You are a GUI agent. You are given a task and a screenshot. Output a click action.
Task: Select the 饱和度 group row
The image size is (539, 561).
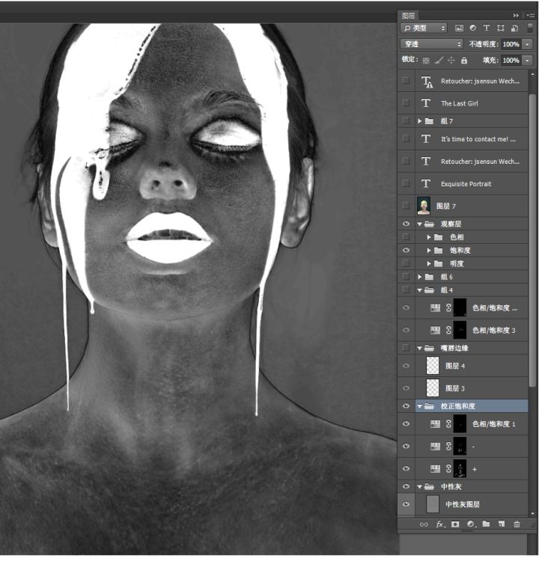(x=472, y=250)
